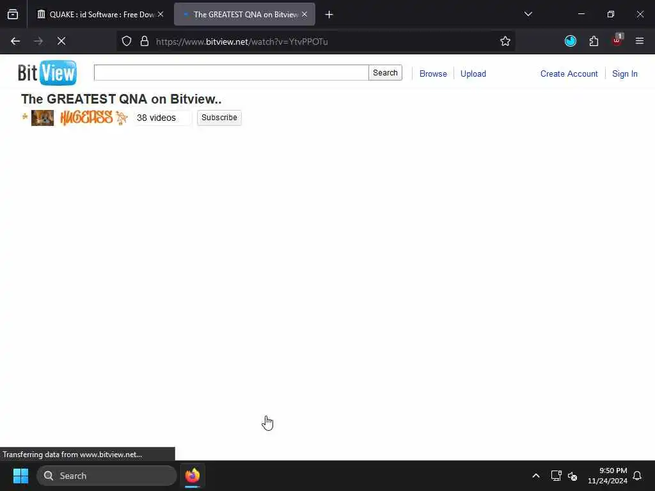The width and height of the screenshot is (655, 491).
Task: Open the Browse link
Action: point(433,74)
